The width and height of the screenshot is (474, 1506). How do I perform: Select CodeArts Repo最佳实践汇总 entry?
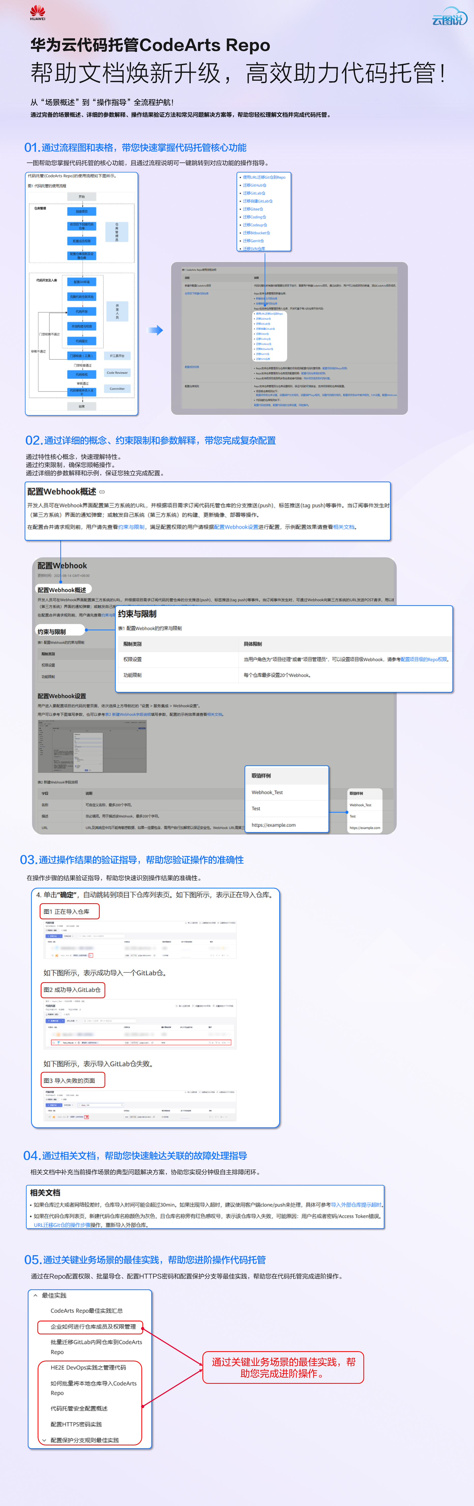click(x=87, y=1311)
